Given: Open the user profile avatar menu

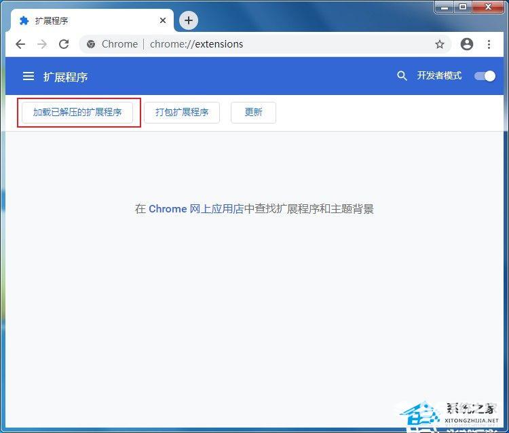Looking at the screenshot, I should coord(467,44).
